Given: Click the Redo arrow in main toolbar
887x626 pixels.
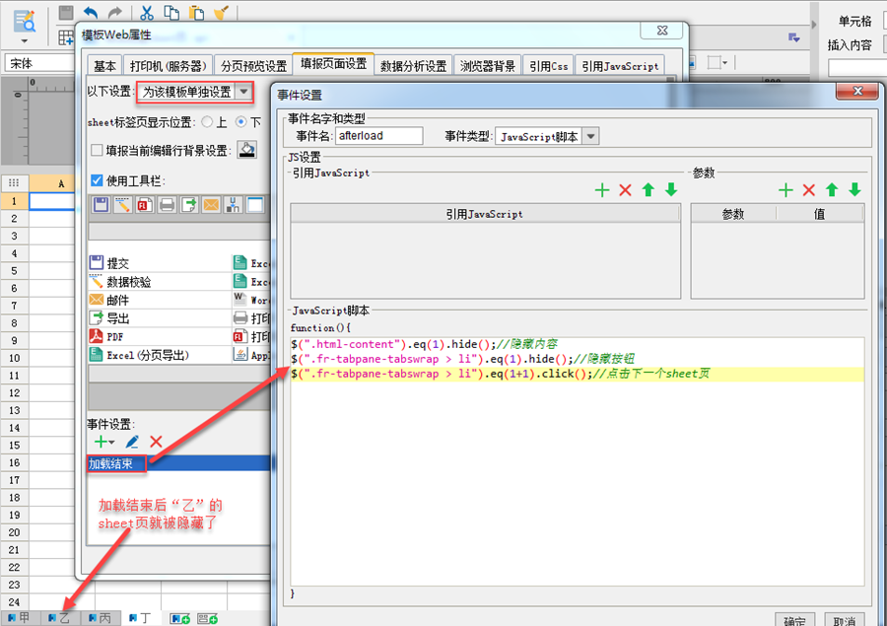Looking at the screenshot, I should click(x=115, y=13).
